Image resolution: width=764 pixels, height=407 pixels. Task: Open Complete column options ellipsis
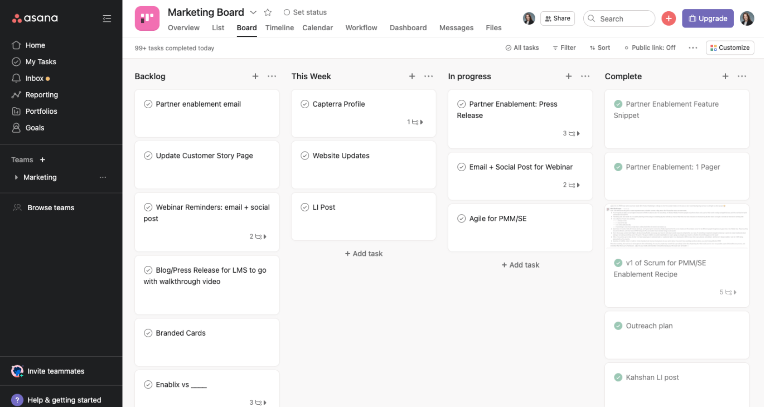tap(742, 76)
